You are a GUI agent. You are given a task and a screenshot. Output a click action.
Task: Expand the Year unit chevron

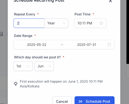64,23
